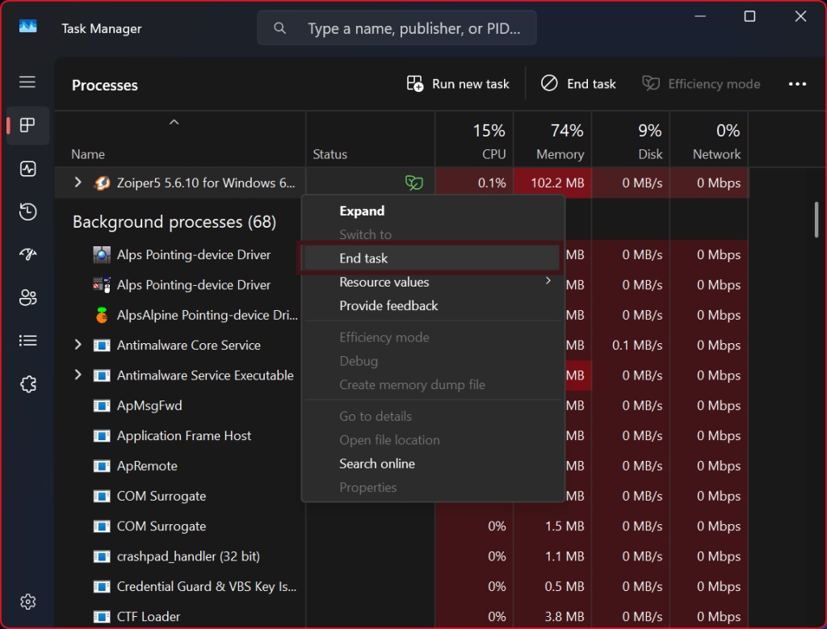Click the Run new task button
Screen dimensions: 827x629
[458, 84]
